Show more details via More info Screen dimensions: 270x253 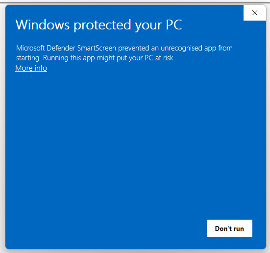tap(31, 68)
